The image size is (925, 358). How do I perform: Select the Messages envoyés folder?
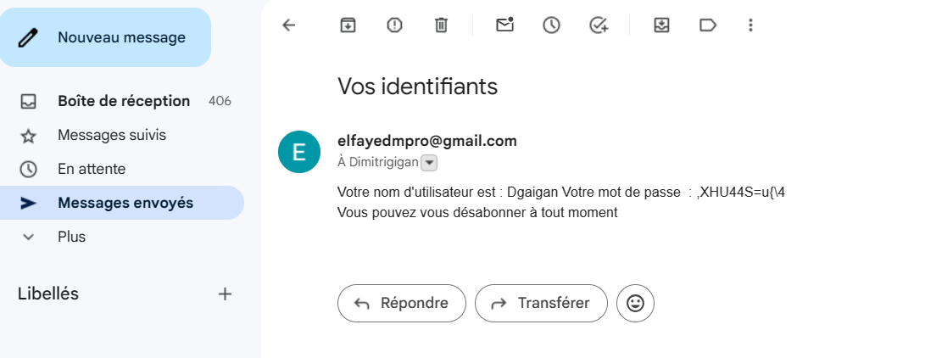click(x=125, y=203)
